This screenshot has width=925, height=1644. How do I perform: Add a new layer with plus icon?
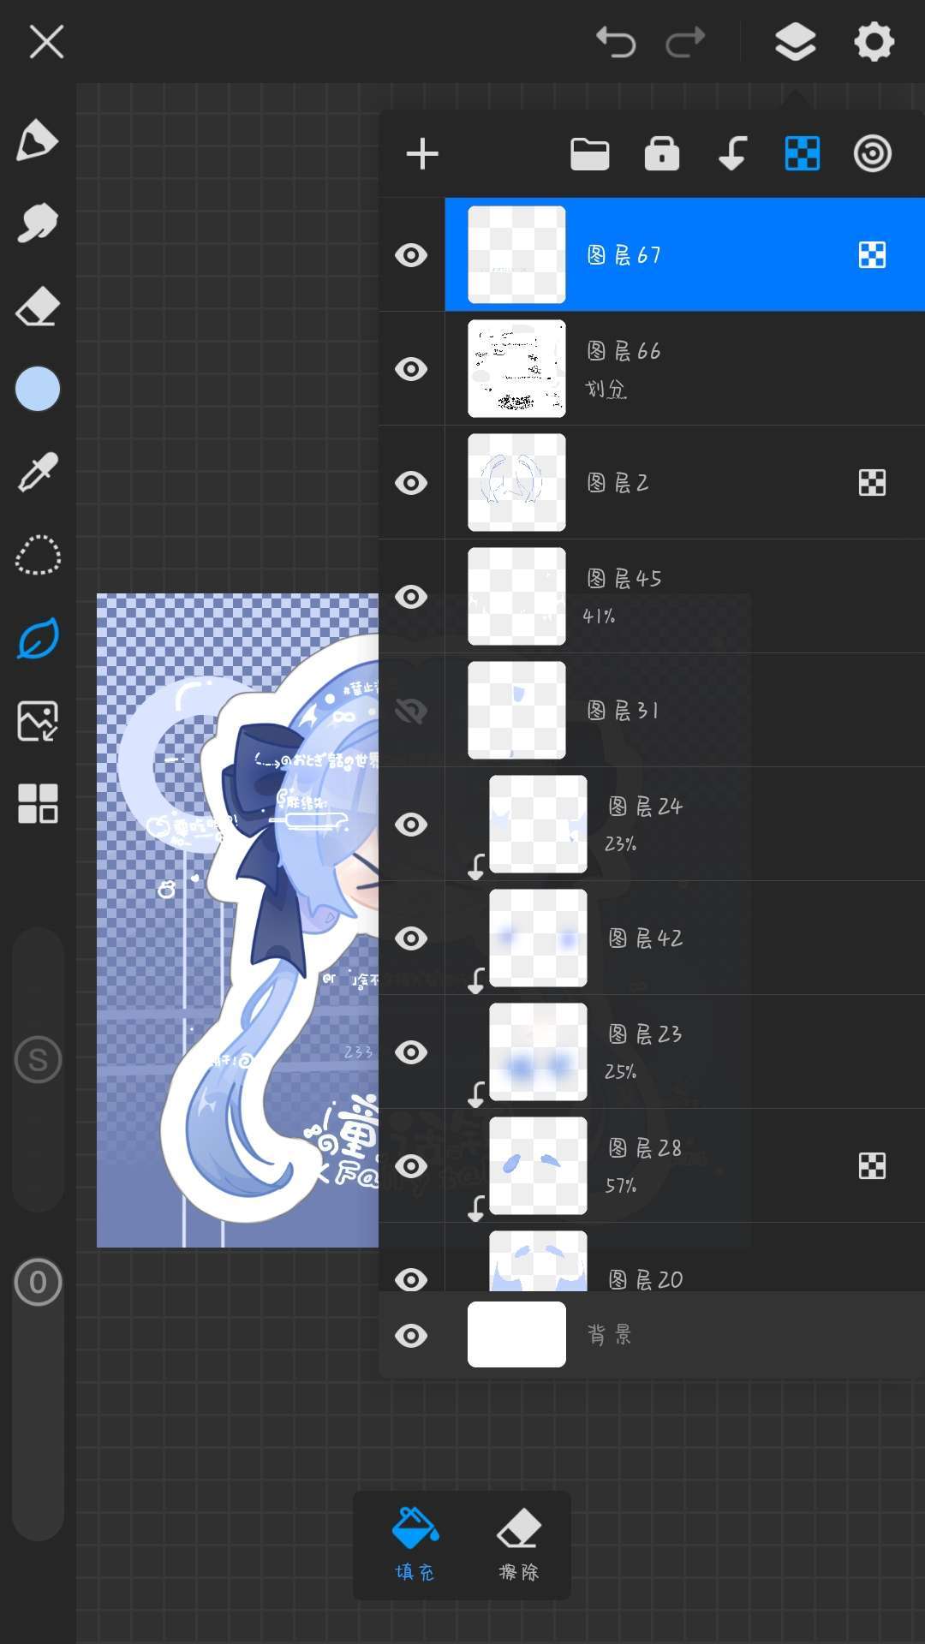(422, 154)
